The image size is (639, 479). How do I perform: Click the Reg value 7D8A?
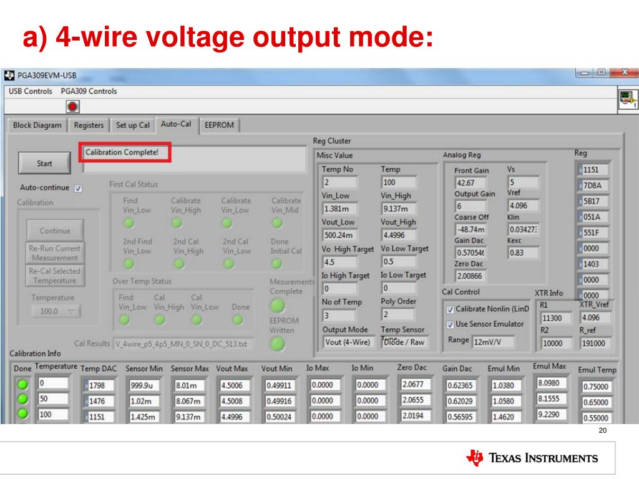click(x=593, y=185)
